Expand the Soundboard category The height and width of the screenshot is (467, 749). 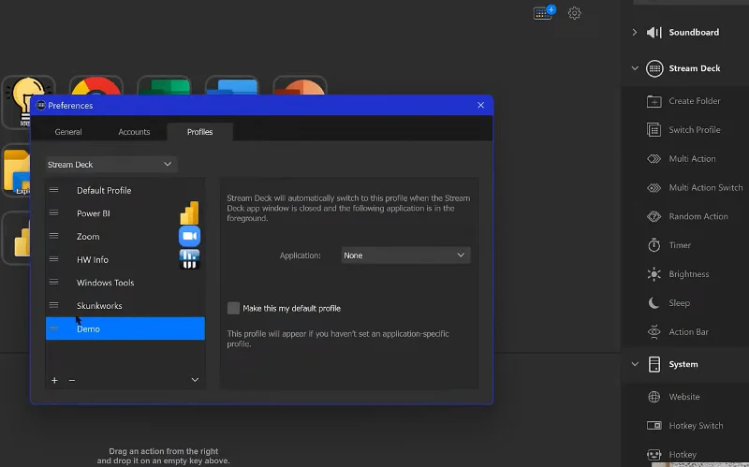[635, 33]
